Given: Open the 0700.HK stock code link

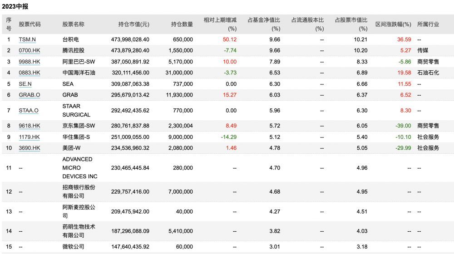Looking at the screenshot, I should tap(30, 50).
